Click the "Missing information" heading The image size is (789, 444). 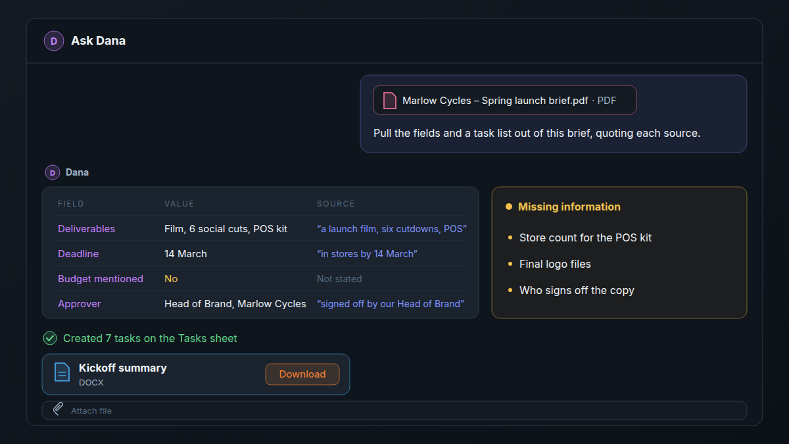click(569, 207)
